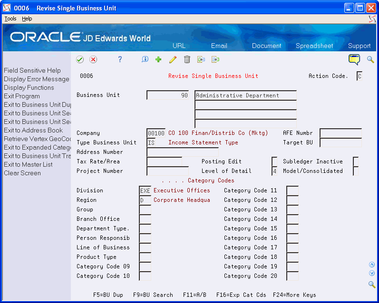The image size is (379, 303).
Task: Open the URL tab in banner
Action: pos(179,46)
